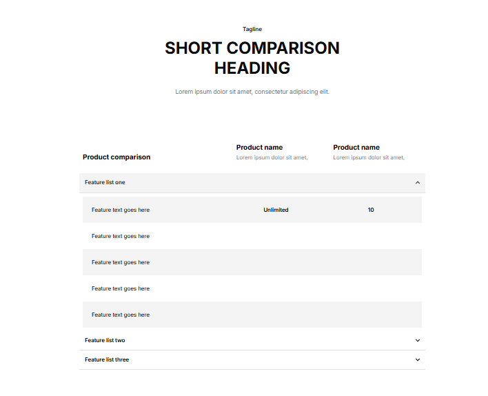The image size is (488, 396).
Task: Click the last Feature text goes here row
Action: point(121,315)
